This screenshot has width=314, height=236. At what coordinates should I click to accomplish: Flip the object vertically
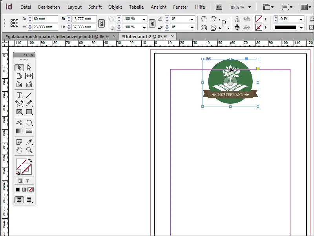pos(214,27)
